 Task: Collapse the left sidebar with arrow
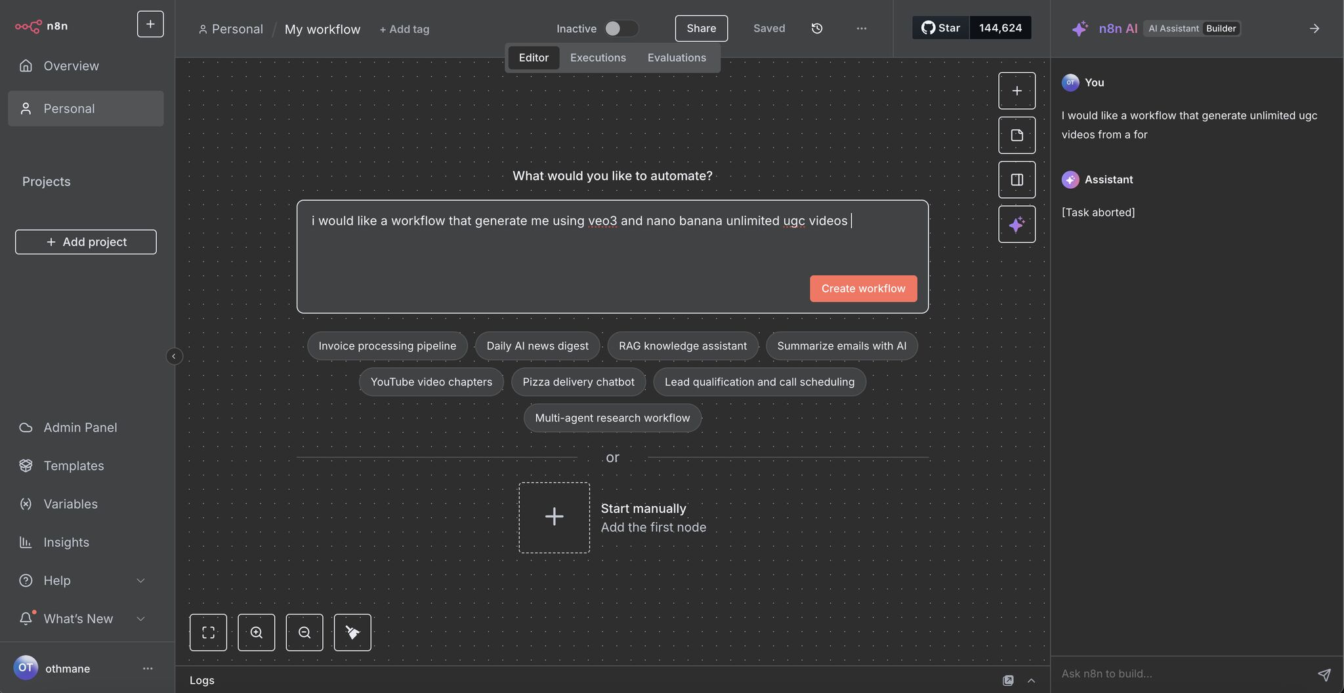174,356
